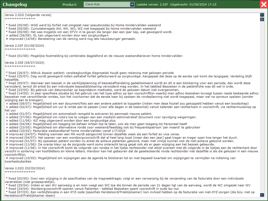Screen dimensions: 268x201
Task: Click heading 'Versie 2.02E (26/07/2024)'
Action: point(25,62)
